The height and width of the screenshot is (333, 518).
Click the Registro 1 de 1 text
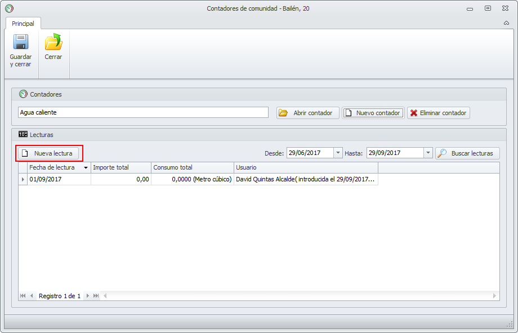point(60,296)
